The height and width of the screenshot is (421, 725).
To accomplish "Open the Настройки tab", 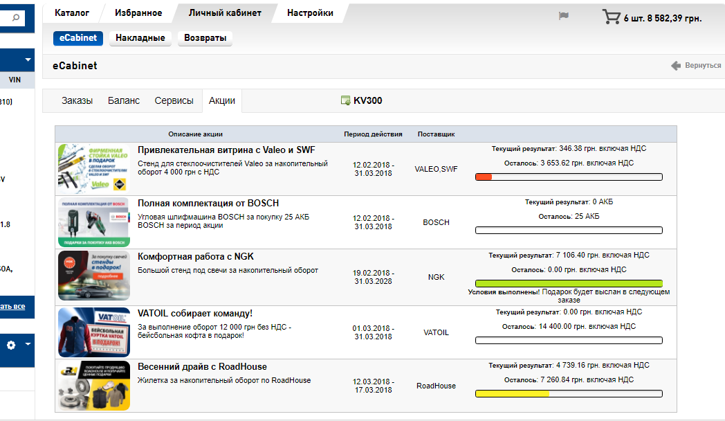I will 310,13.
